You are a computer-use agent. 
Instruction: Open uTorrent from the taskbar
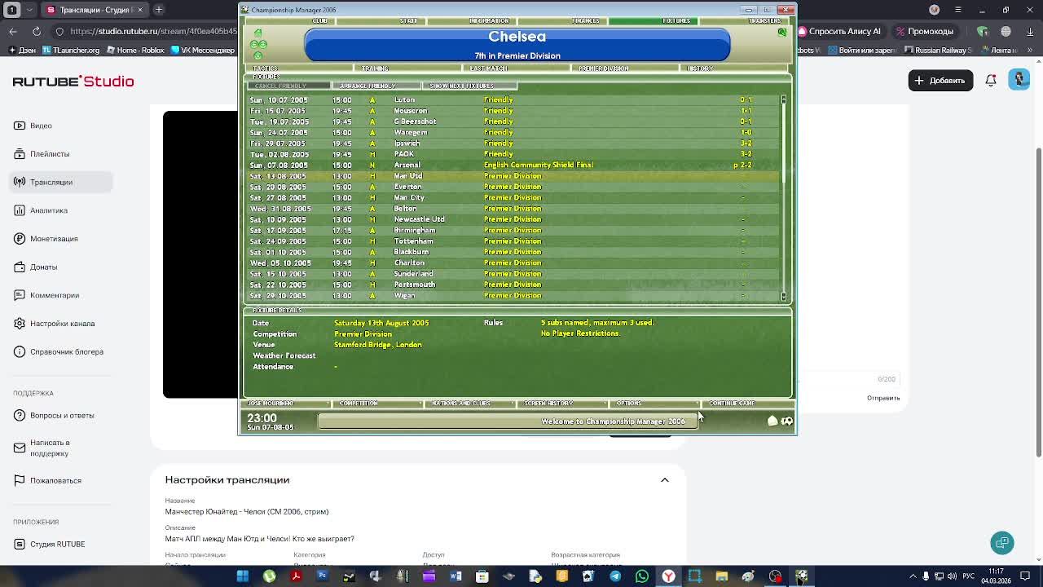click(269, 576)
